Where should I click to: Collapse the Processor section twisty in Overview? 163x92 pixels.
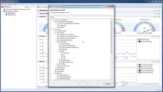click(x=39, y=36)
